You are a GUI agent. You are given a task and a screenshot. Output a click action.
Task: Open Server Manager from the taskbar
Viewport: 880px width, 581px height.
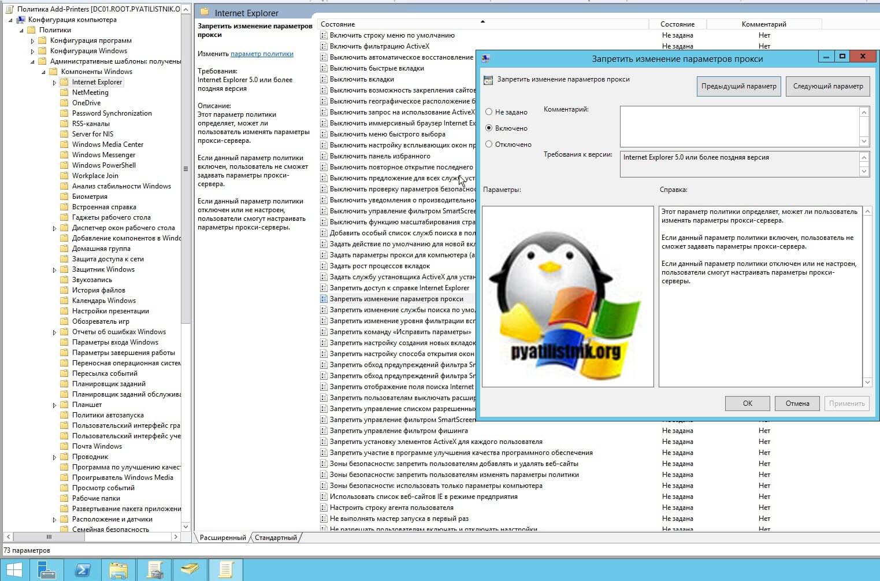tap(46, 570)
